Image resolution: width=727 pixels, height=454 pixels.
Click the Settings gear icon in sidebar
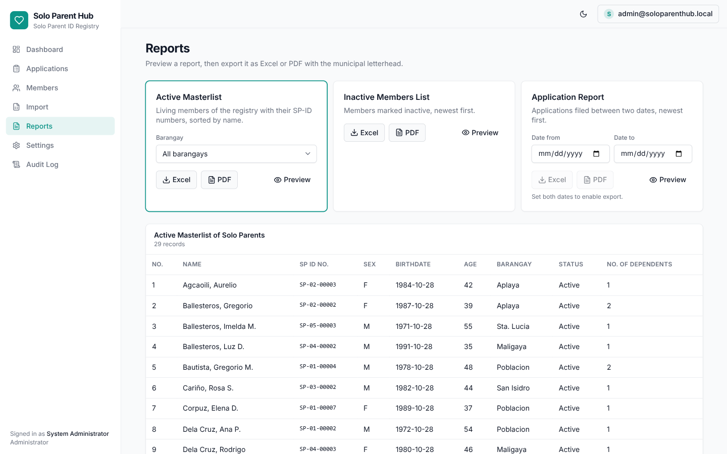tap(16, 145)
